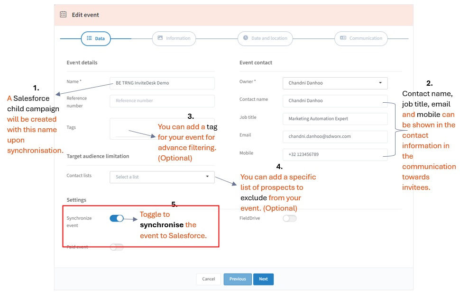Click the Job title input field
The height and width of the screenshot is (294, 460).
pyautogui.click(x=335, y=119)
